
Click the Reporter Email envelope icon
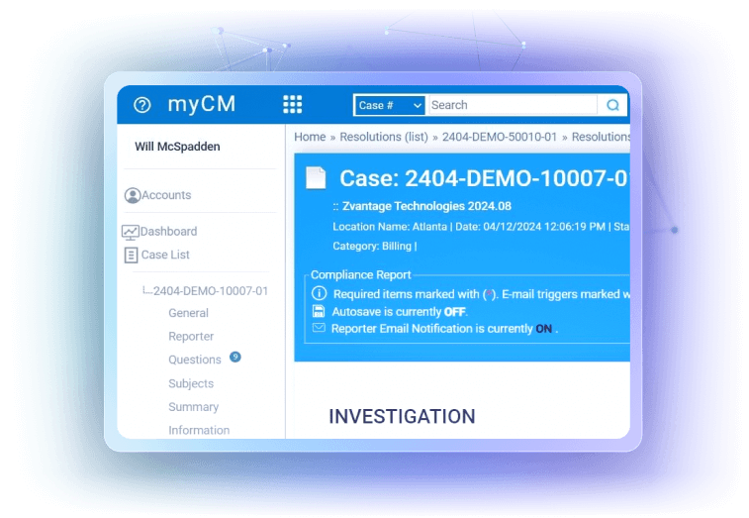click(x=319, y=328)
